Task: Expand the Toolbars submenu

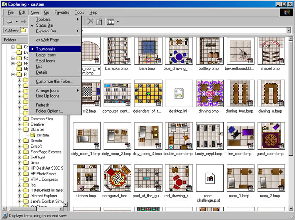Action: point(55,19)
